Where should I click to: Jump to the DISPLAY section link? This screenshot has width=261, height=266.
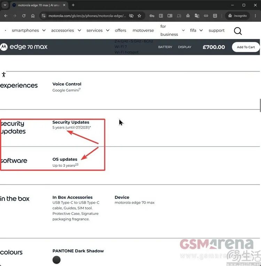click(184, 47)
